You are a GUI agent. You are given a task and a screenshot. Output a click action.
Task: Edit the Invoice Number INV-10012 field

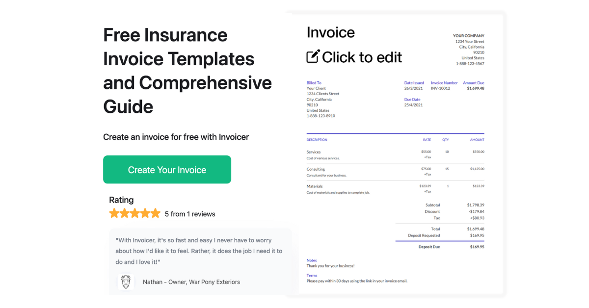pyautogui.click(x=440, y=88)
